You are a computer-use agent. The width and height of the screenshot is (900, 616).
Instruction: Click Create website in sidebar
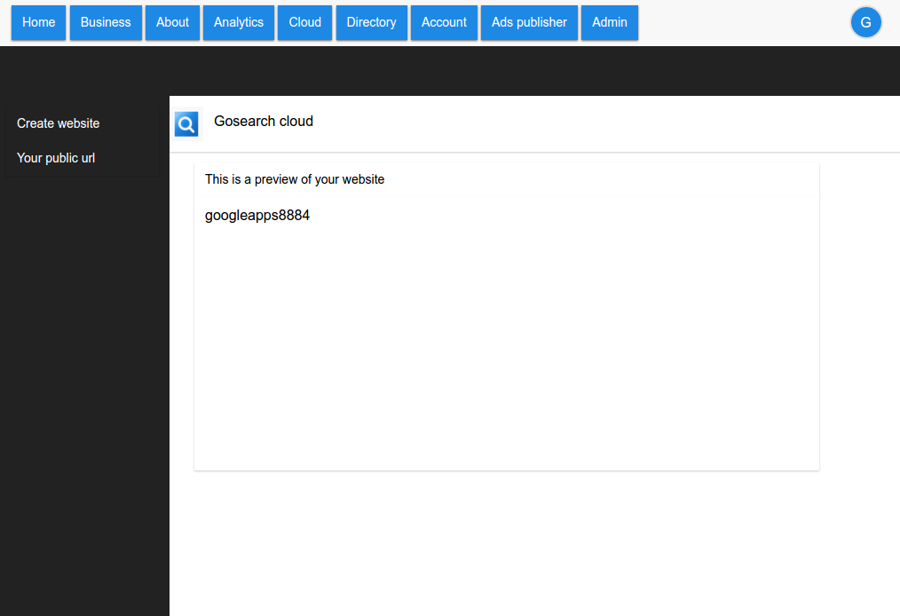[58, 123]
